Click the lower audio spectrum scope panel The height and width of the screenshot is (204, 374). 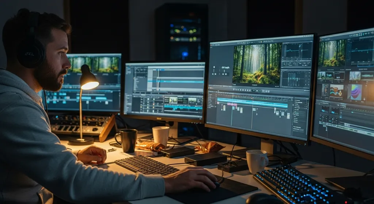(295, 78)
